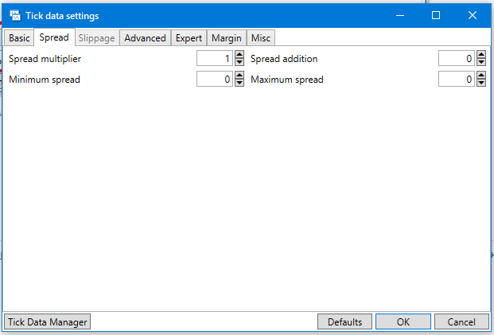Focus the Maximum spread value field

click(456, 79)
